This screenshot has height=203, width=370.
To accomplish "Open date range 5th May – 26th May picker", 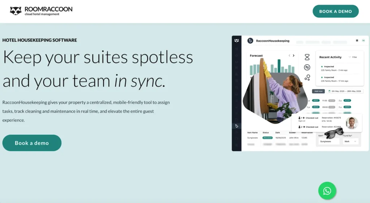I will coord(345,91).
